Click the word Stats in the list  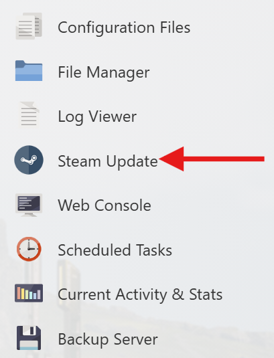(x=206, y=294)
